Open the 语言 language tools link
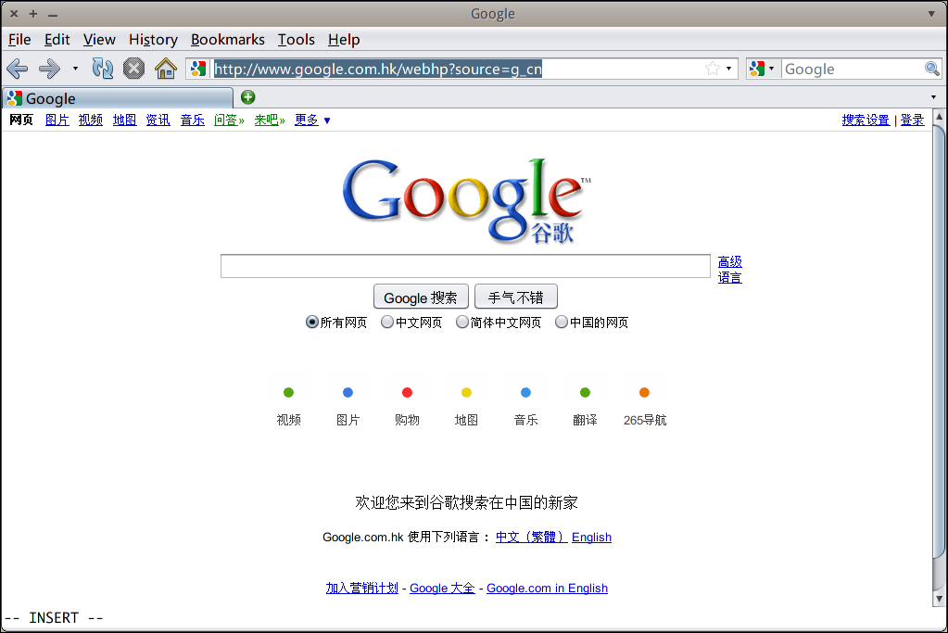The width and height of the screenshot is (948, 633). (x=729, y=277)
